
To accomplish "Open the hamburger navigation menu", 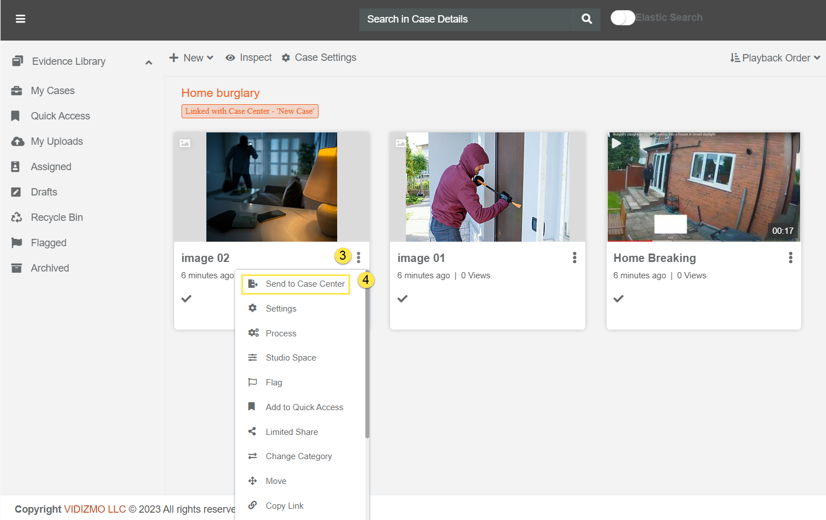I will (x=20, y=19).
